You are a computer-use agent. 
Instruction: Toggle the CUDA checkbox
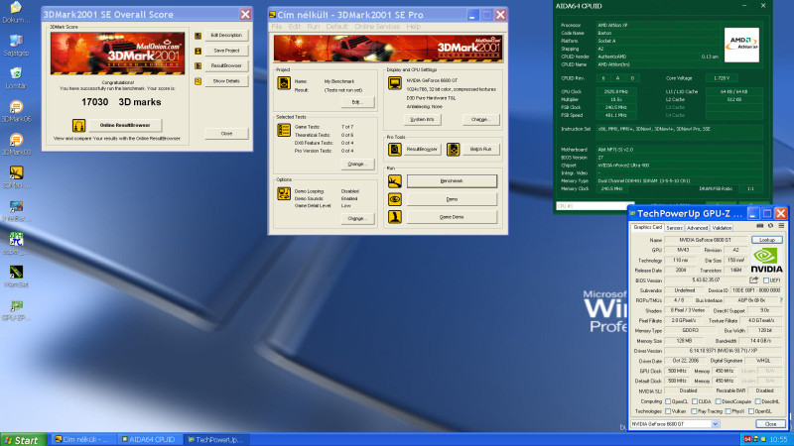tap(695, 401)
